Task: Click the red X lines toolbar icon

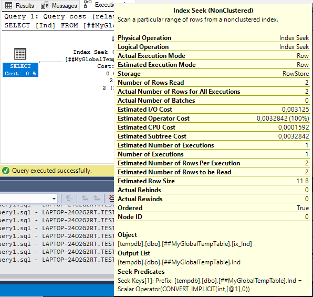Action: coord(111,199)
